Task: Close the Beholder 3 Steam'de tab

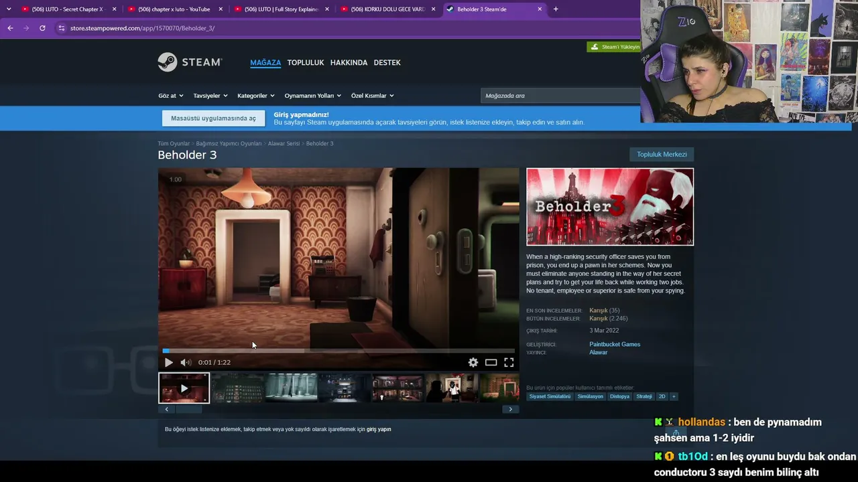Action: pyautogui.click(x=540, y=9)
